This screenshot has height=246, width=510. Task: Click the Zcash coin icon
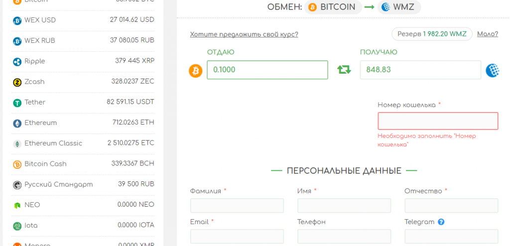click(17, 82)
